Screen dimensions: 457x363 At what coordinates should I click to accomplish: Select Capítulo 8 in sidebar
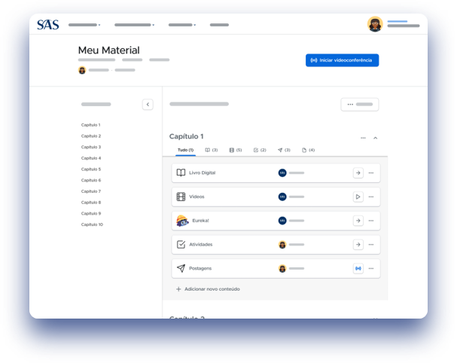[x=91, y=203]
